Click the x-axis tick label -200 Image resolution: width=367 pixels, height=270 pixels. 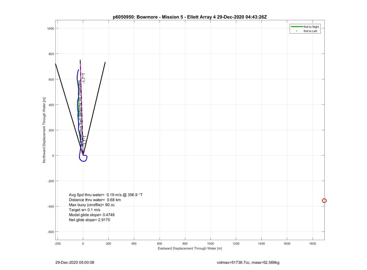pyautogui.click(x=57, y=244)
